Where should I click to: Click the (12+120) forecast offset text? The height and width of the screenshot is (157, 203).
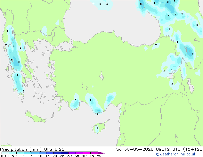coord(193,149)
